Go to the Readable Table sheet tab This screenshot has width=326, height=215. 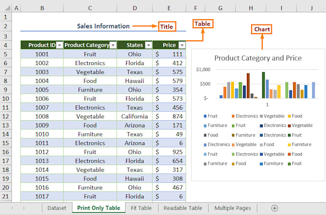(183, 208)
